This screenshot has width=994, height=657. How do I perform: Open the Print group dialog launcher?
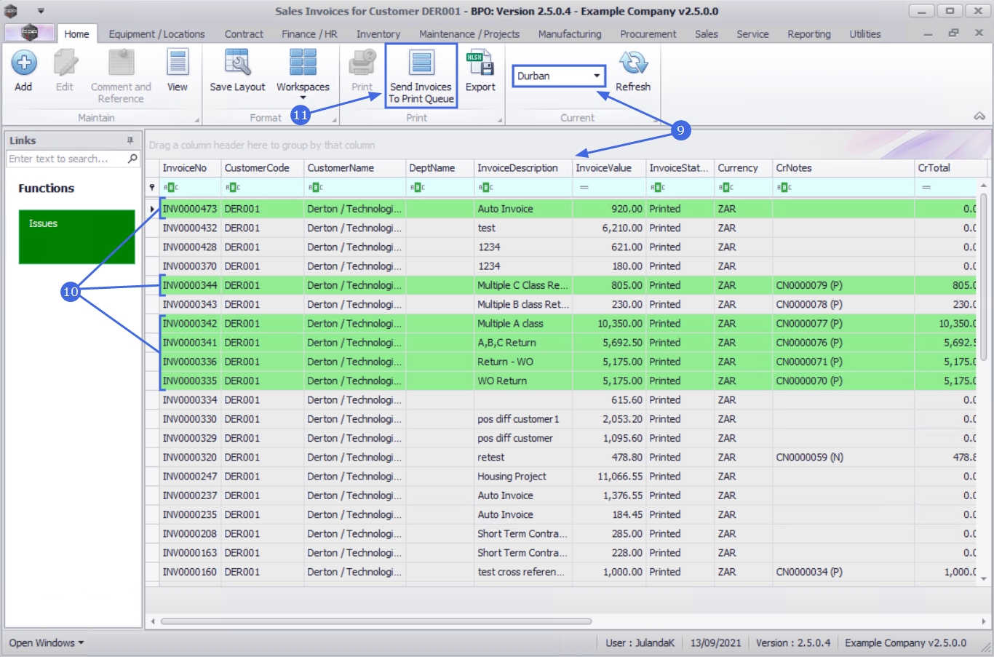tap(500, 120)
